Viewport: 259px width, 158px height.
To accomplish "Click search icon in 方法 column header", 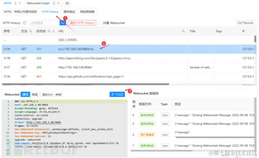I will [x=31, y=31].
